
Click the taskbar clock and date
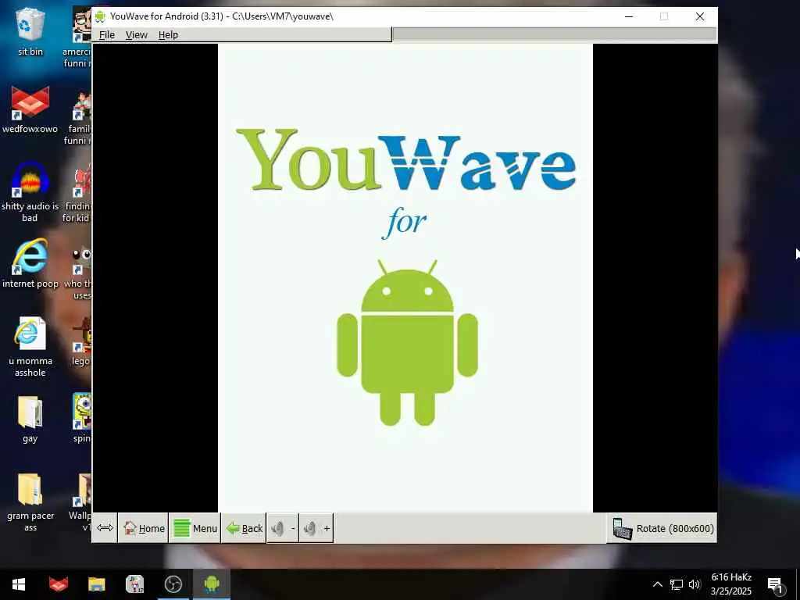click(x=731, y=584)
